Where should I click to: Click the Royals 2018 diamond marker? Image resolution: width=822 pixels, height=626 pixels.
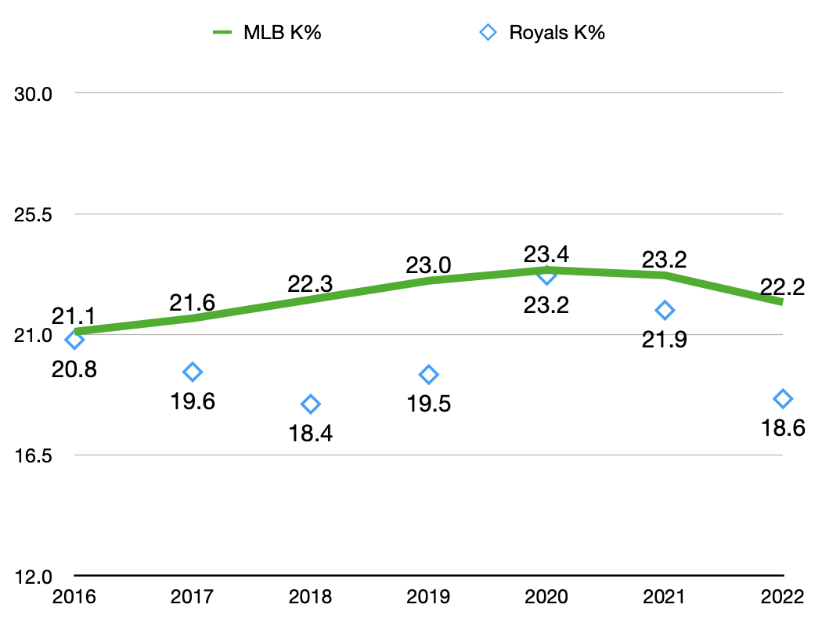pyautogui.click(x=311, y=404)
